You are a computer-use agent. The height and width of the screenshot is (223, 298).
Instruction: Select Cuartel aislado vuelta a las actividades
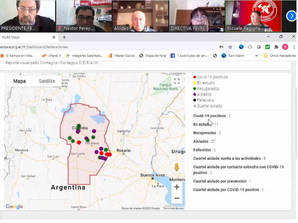pyautogui.click(x=229, y=159)
